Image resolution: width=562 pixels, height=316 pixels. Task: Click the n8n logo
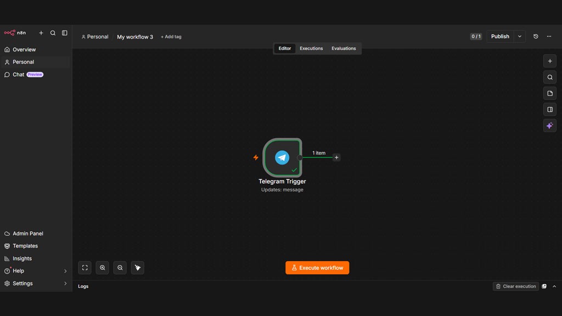(x=15, y=32)
